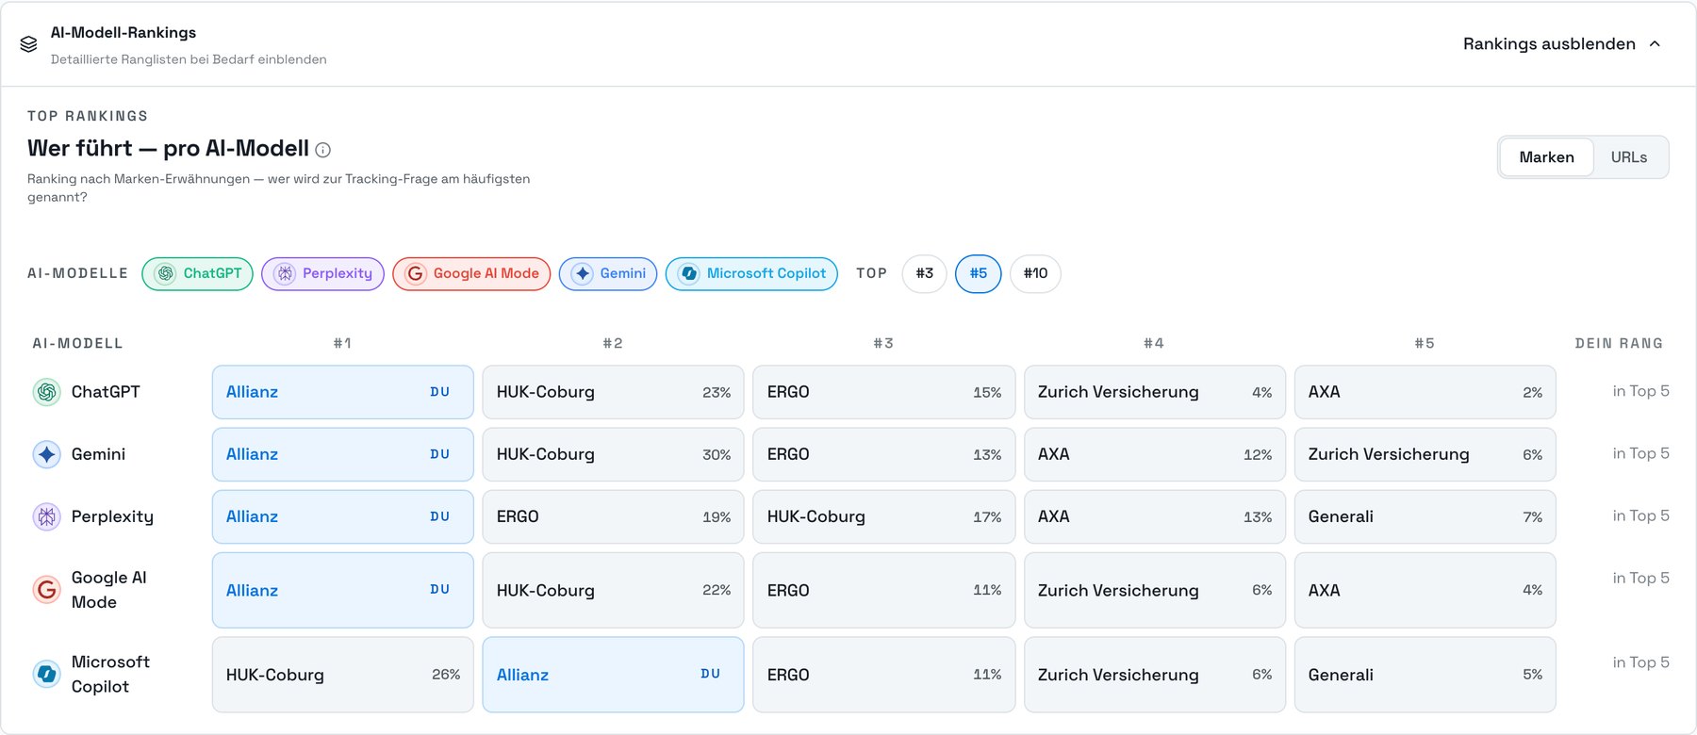This screenshot has height=735, width=1697.
Task: Open the info icon next to the heading
Action: pos(322,150)
